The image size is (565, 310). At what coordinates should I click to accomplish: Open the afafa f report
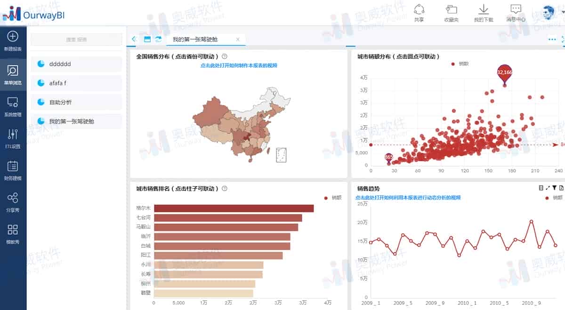(76, 83)
